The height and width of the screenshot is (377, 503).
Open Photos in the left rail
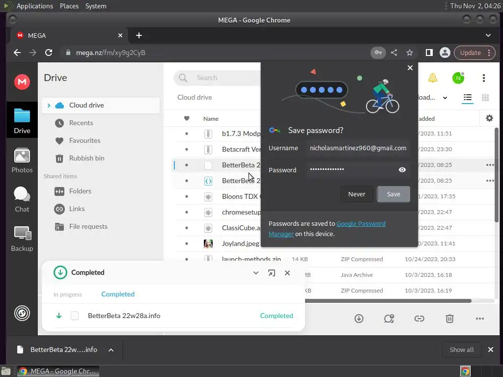coord(22,161)
